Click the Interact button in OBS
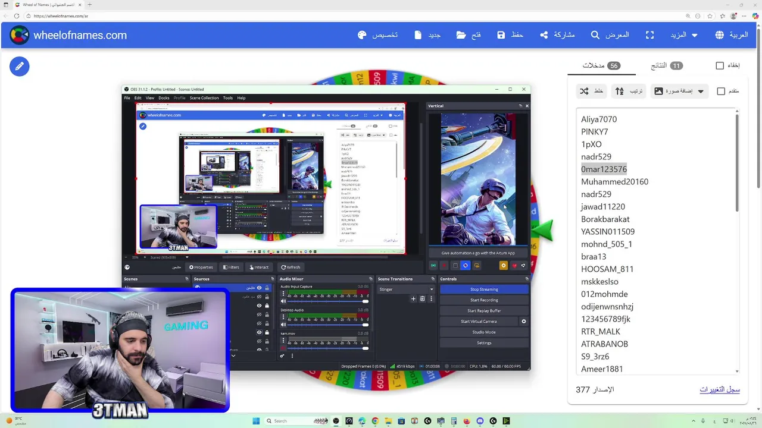Viewport: 762px width, 428px height. 259,267
